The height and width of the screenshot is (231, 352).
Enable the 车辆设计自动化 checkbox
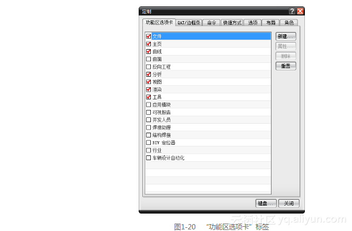pyautogui.click(x=148, y=158)
